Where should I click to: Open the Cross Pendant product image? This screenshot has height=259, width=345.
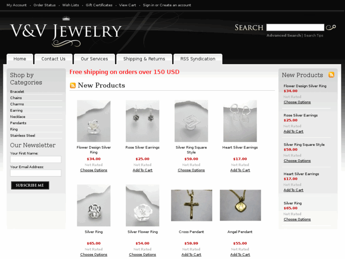pyautogui.click(x=191, y=205)
